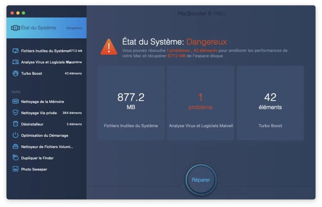322x207 pixels.
Task: Click the 2 éléments count beside Désinstalleur
Action: point(74,124)
